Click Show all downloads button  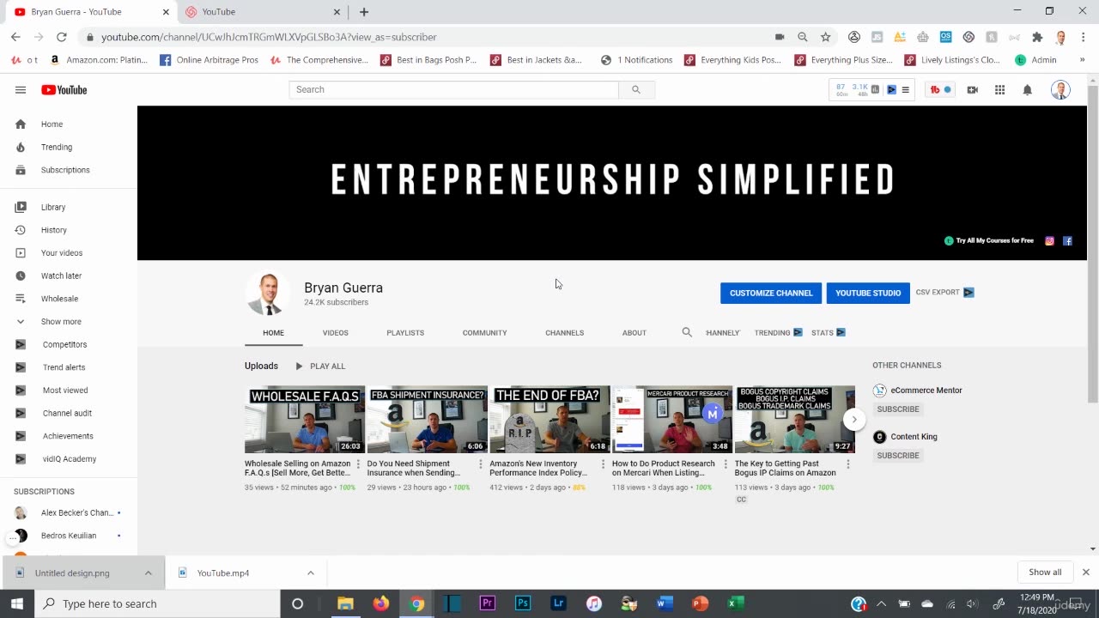coord(1045,573)
